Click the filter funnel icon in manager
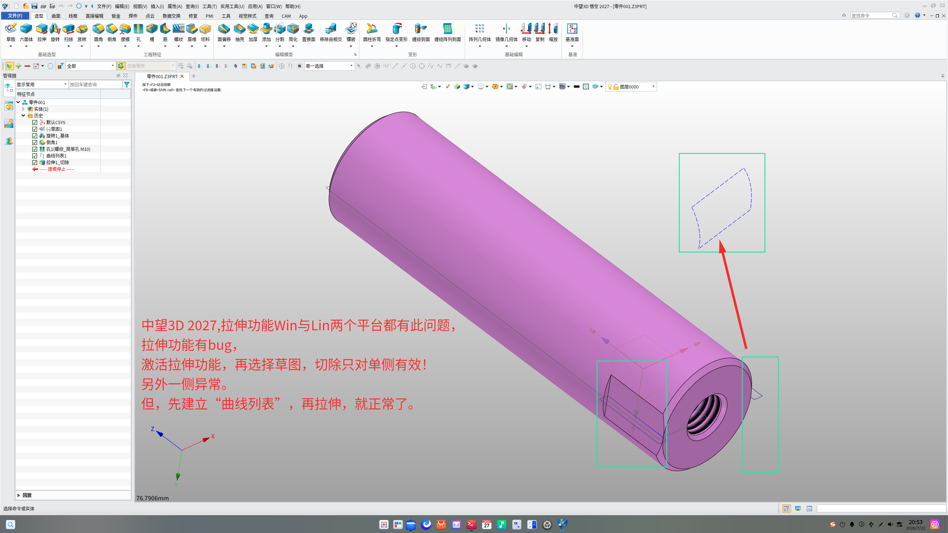The height and width of the screenshot is (533, 948). [x=127, y=85]
